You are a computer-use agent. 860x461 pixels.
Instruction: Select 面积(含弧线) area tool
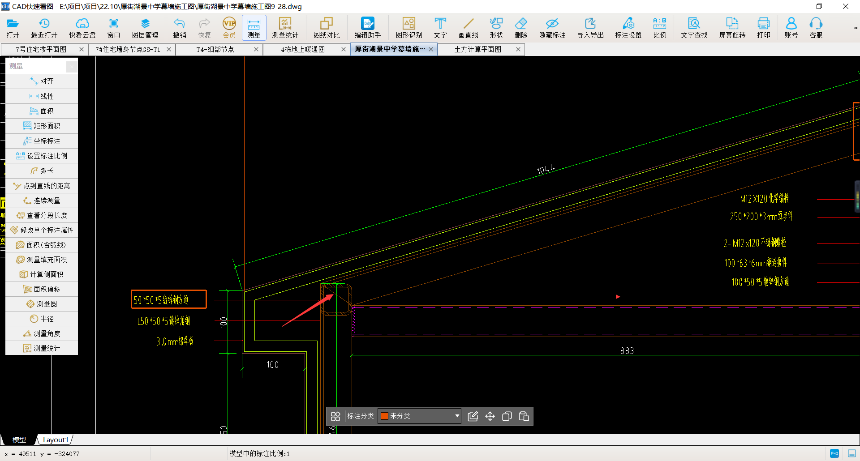(42, 245)
